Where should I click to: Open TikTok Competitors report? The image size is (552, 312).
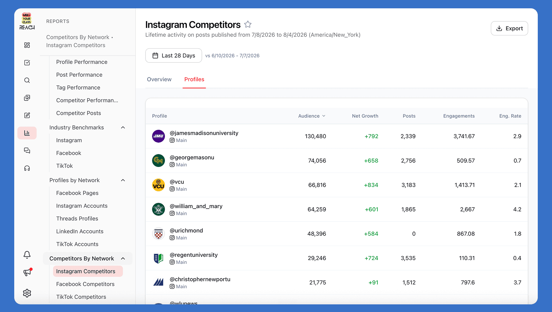81,297
